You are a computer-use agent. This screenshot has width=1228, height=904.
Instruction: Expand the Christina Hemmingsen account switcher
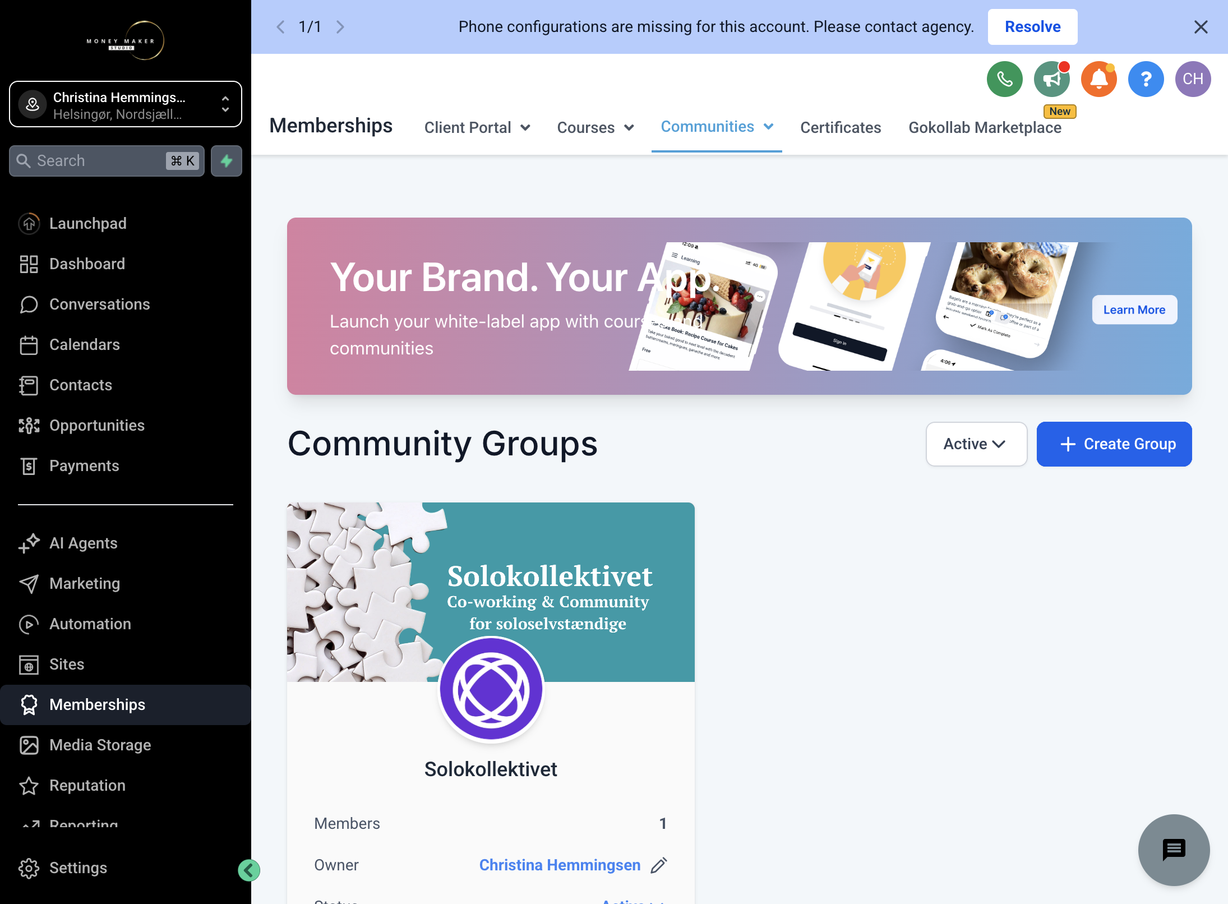coord(126,104)
